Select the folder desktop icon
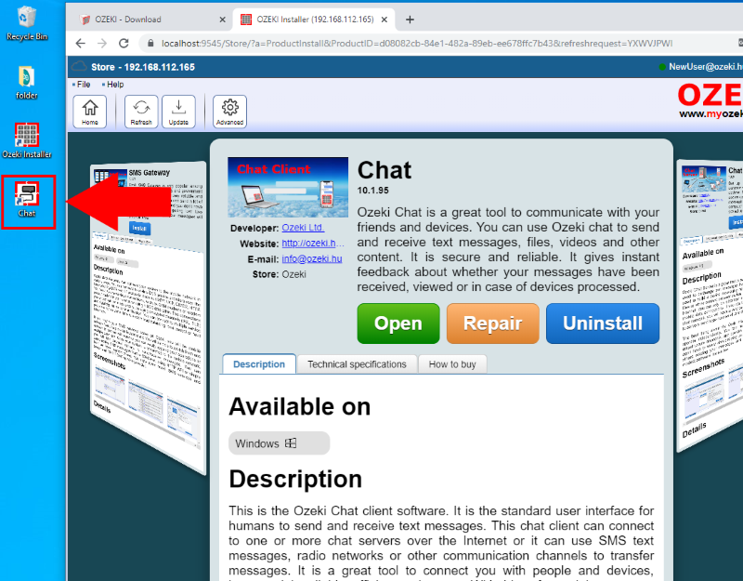 pos(27,83)
